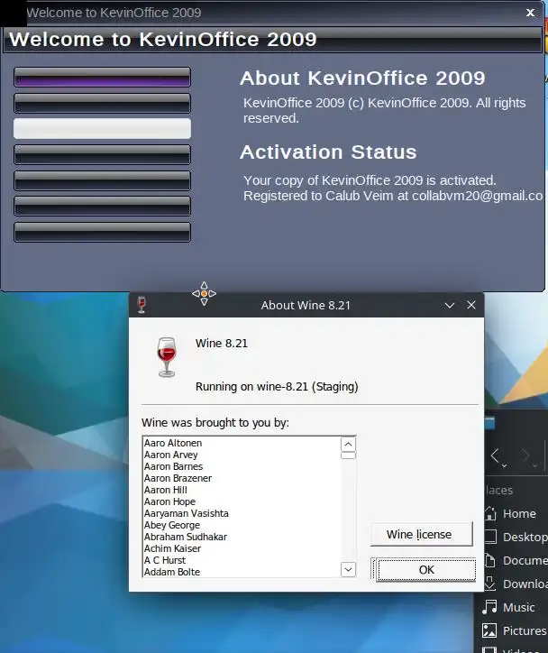Screen dimensions: 548x653
Task: Minimize the About Wine dialog with the chevron
Action: [450, 305]
